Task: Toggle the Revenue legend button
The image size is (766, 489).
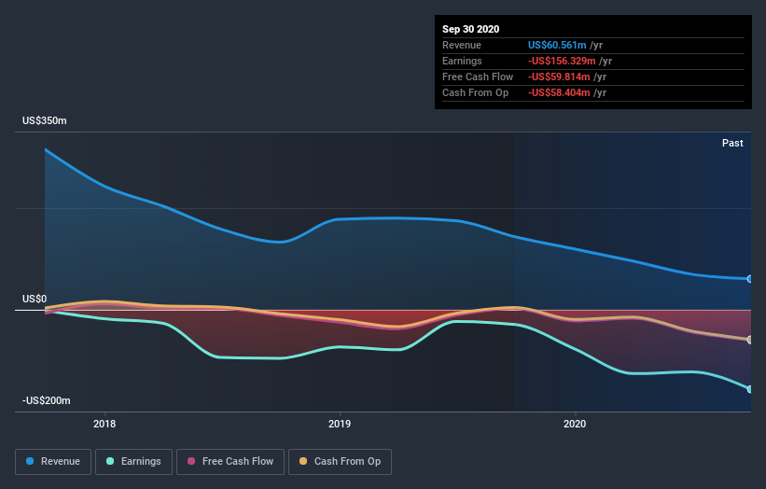Action: [53, 462]
